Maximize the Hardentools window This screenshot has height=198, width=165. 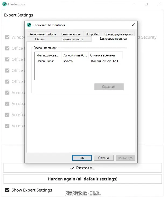coord(146,4)
